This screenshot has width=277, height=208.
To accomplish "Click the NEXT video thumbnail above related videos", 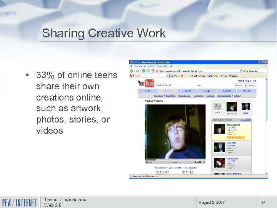I will pyautogui.click(x=246, y=107).
